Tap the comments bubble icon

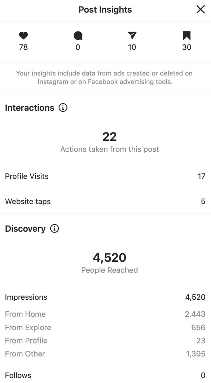(x=78, y=36)
